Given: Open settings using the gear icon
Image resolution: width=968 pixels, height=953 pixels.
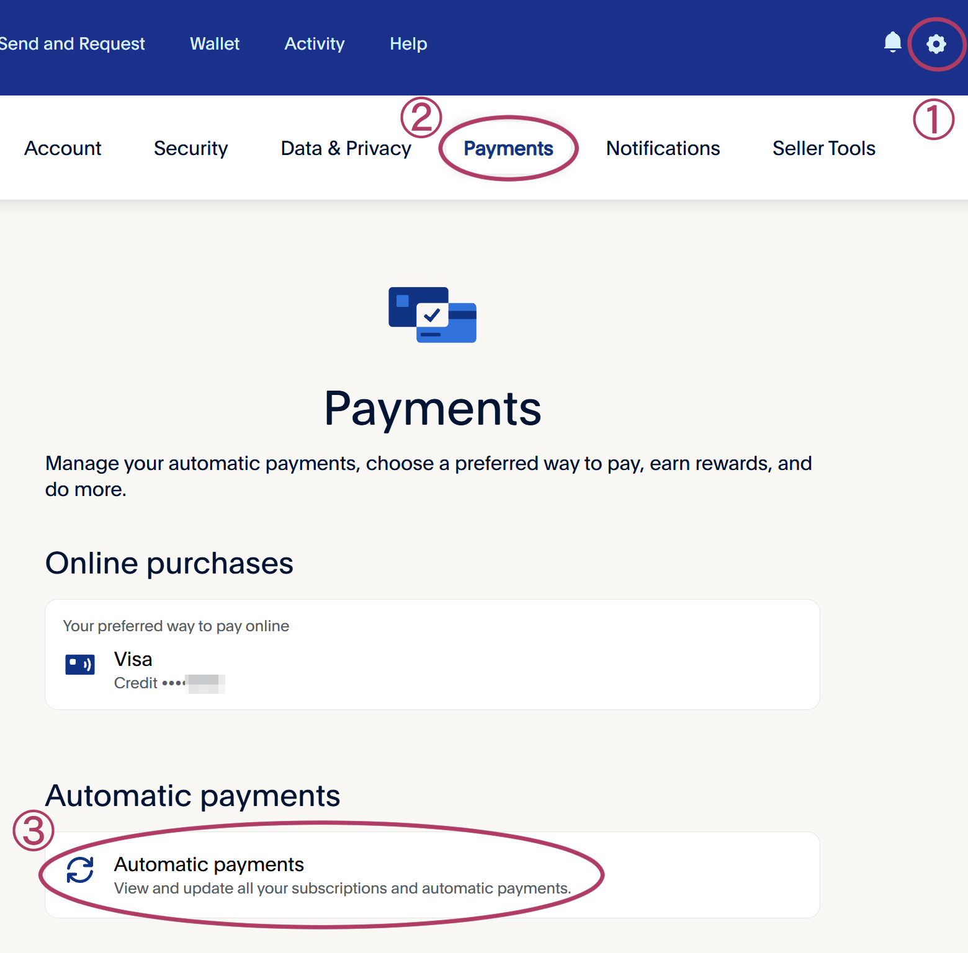Looking at the screenshot, I should coord(936,43).
